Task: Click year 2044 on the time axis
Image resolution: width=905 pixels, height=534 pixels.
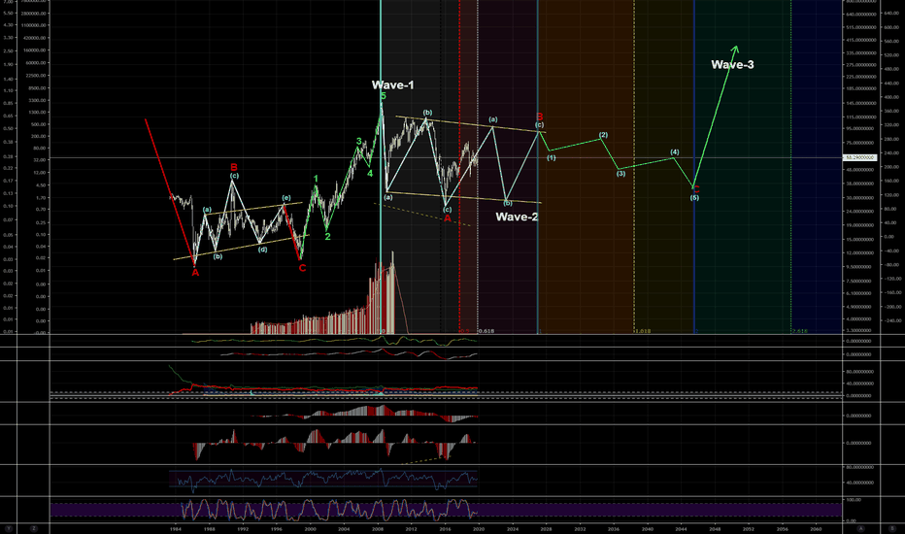Action: (x=681, y=528)
